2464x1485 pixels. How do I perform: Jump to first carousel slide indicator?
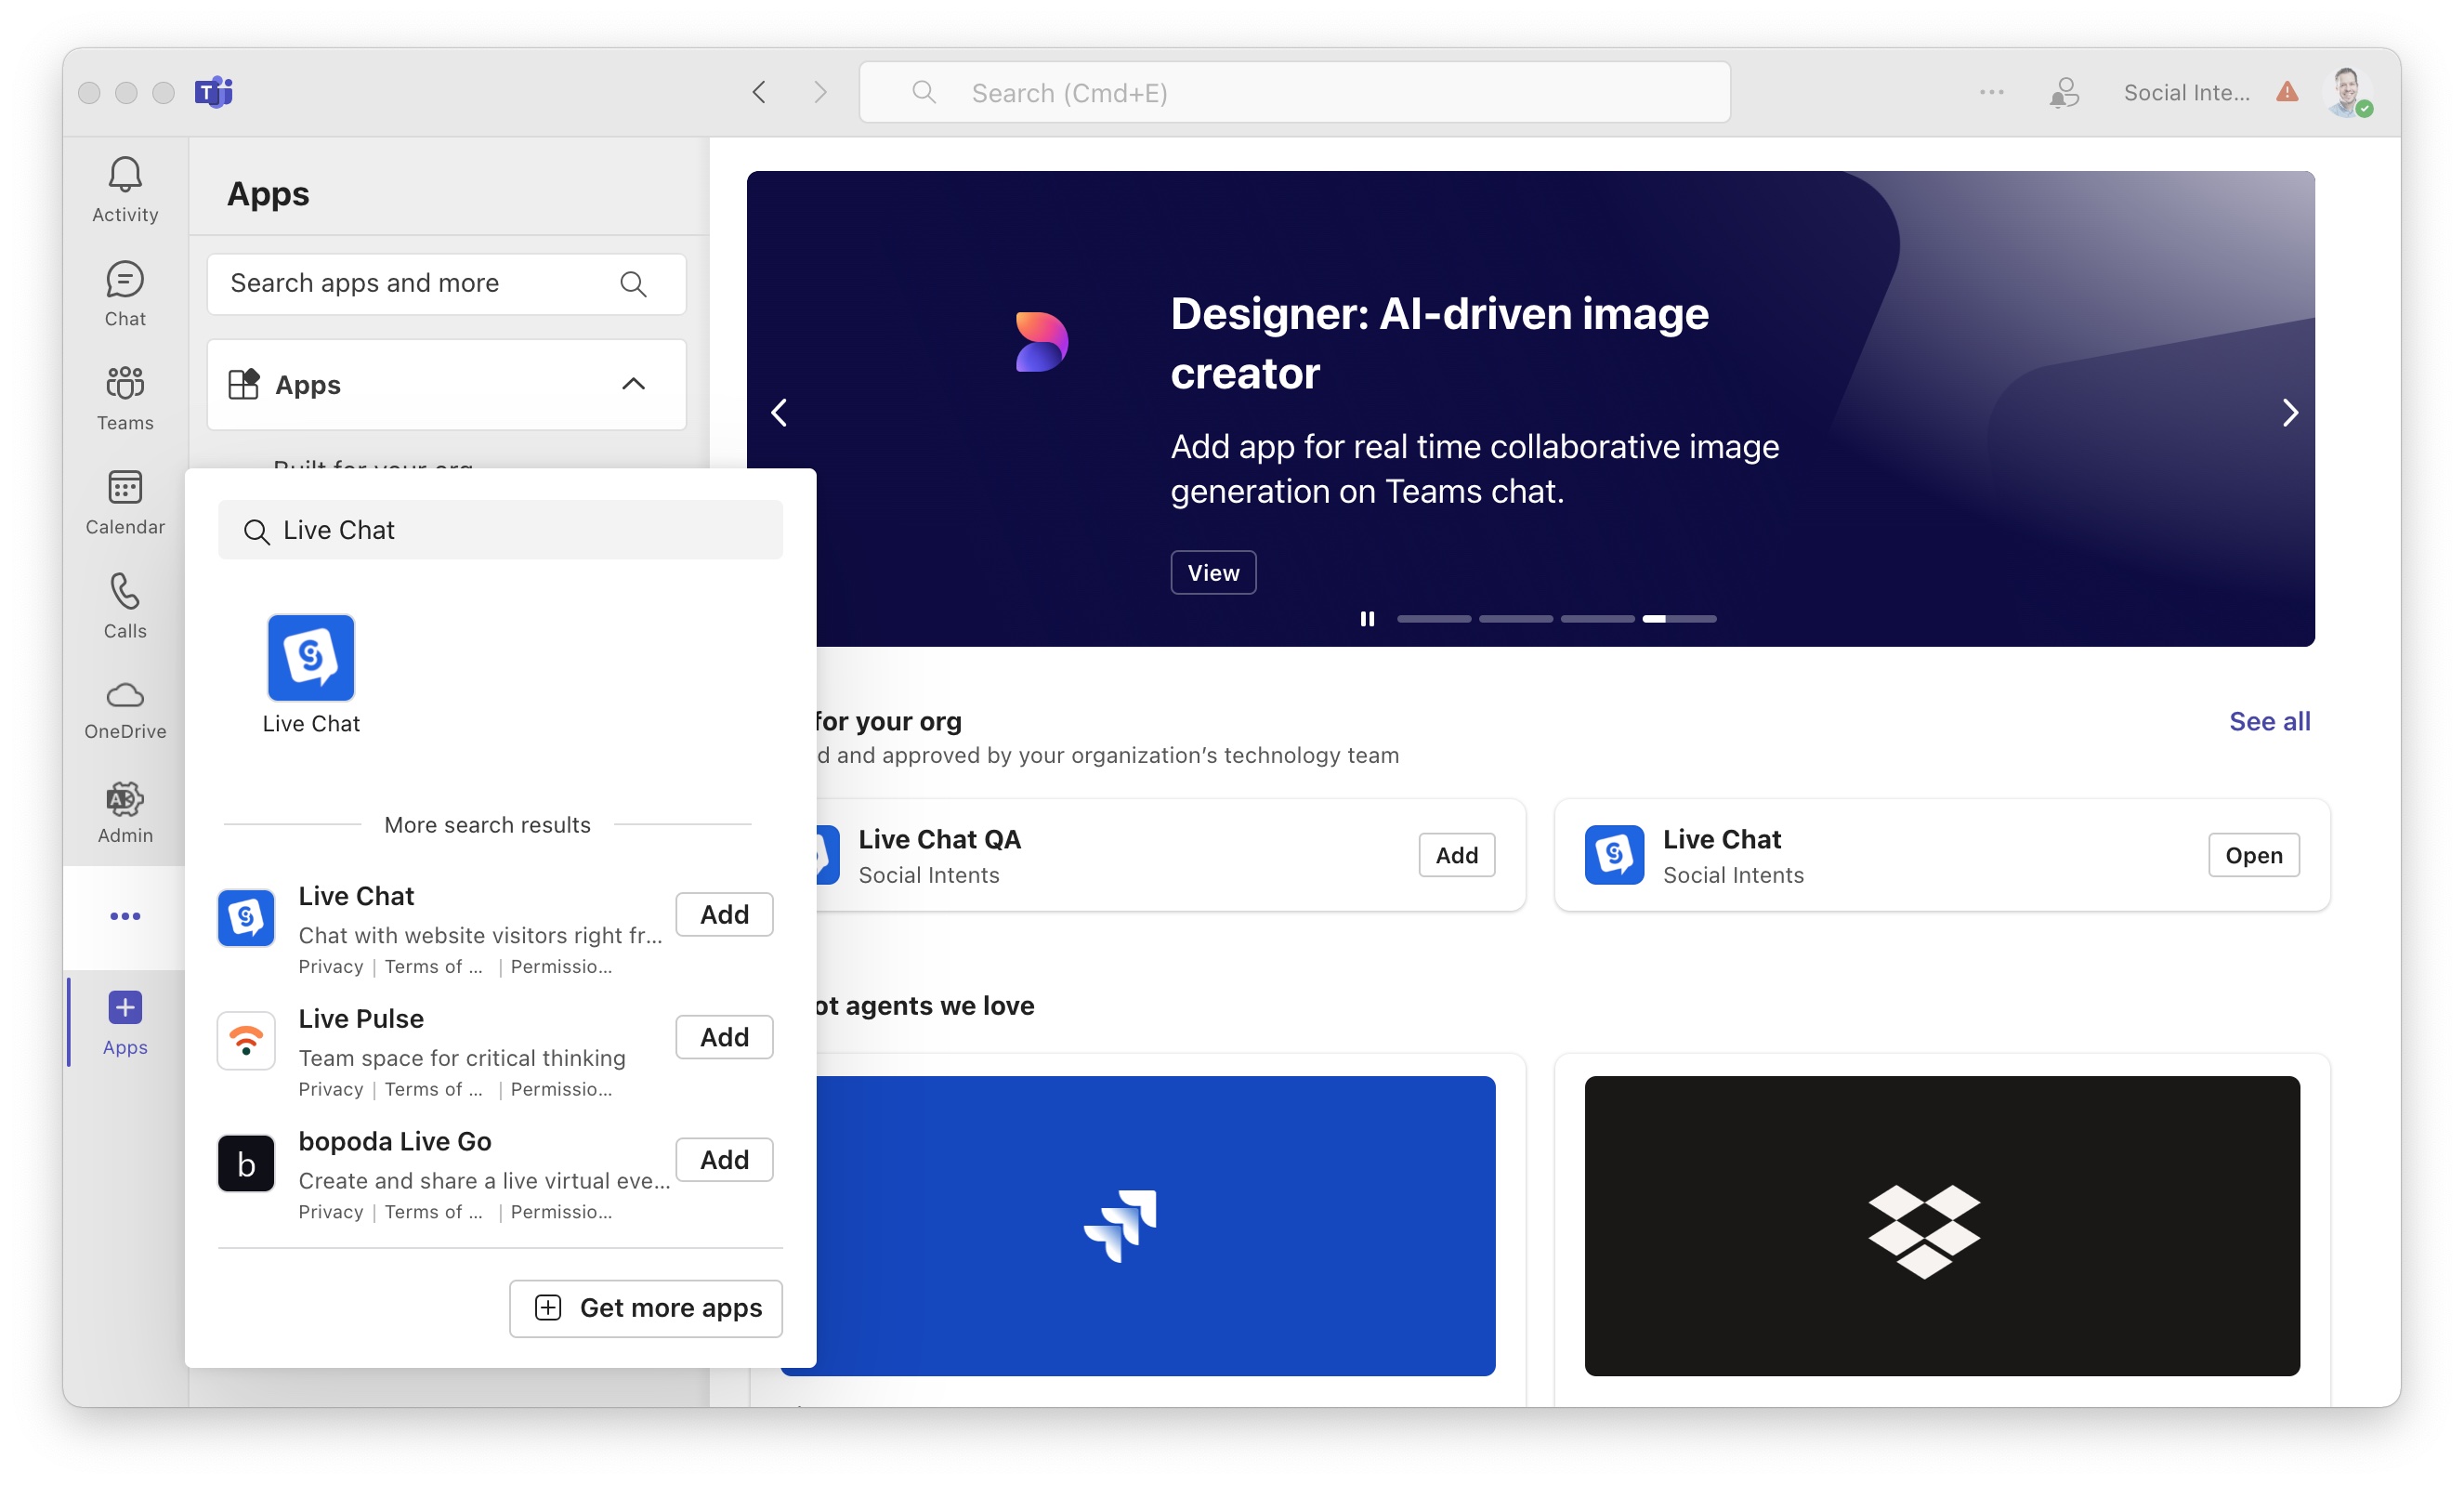1433,619
